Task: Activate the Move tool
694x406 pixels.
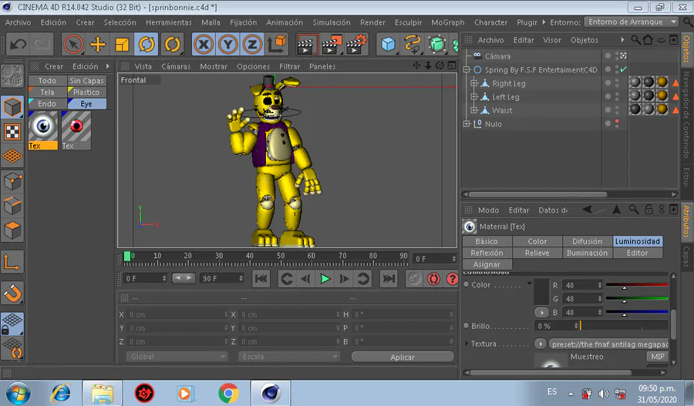Action: point(97,44)
